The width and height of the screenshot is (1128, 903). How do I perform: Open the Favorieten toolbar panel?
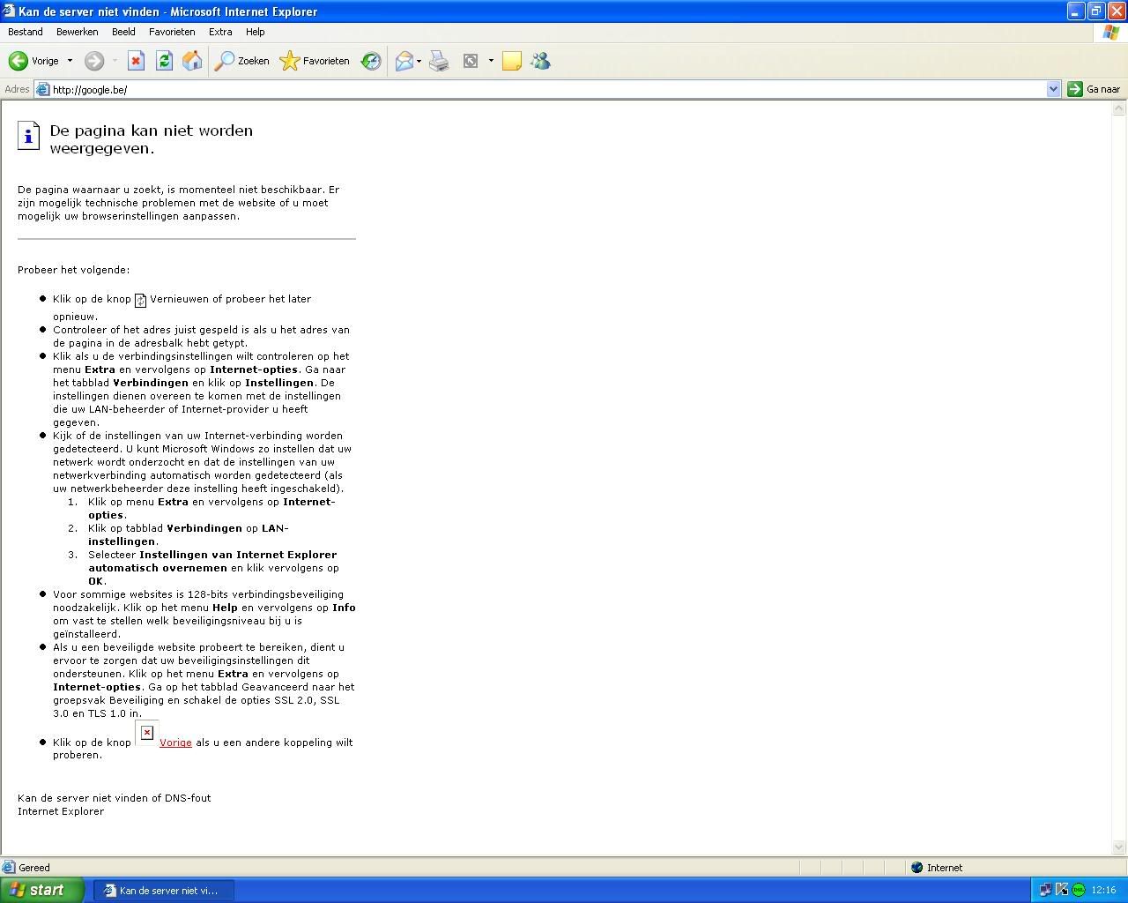(x=315, y=61)
